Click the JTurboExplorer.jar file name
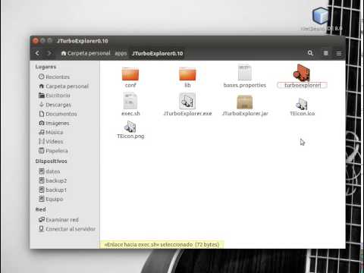364x273 pixels. point(245,114)
